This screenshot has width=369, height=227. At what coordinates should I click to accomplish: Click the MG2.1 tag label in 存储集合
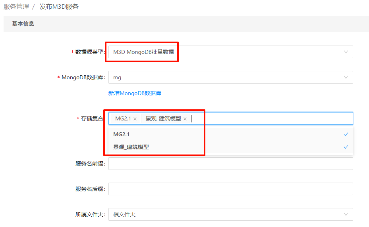pos(123,119)
